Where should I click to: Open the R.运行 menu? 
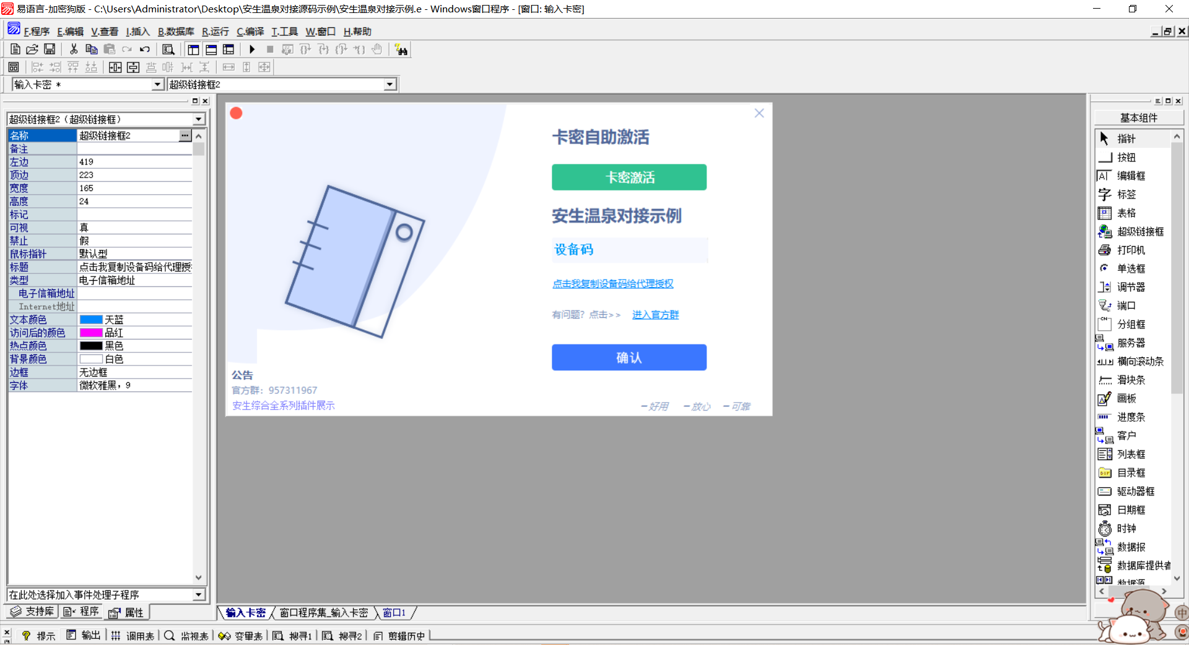[x=215, y=32]
